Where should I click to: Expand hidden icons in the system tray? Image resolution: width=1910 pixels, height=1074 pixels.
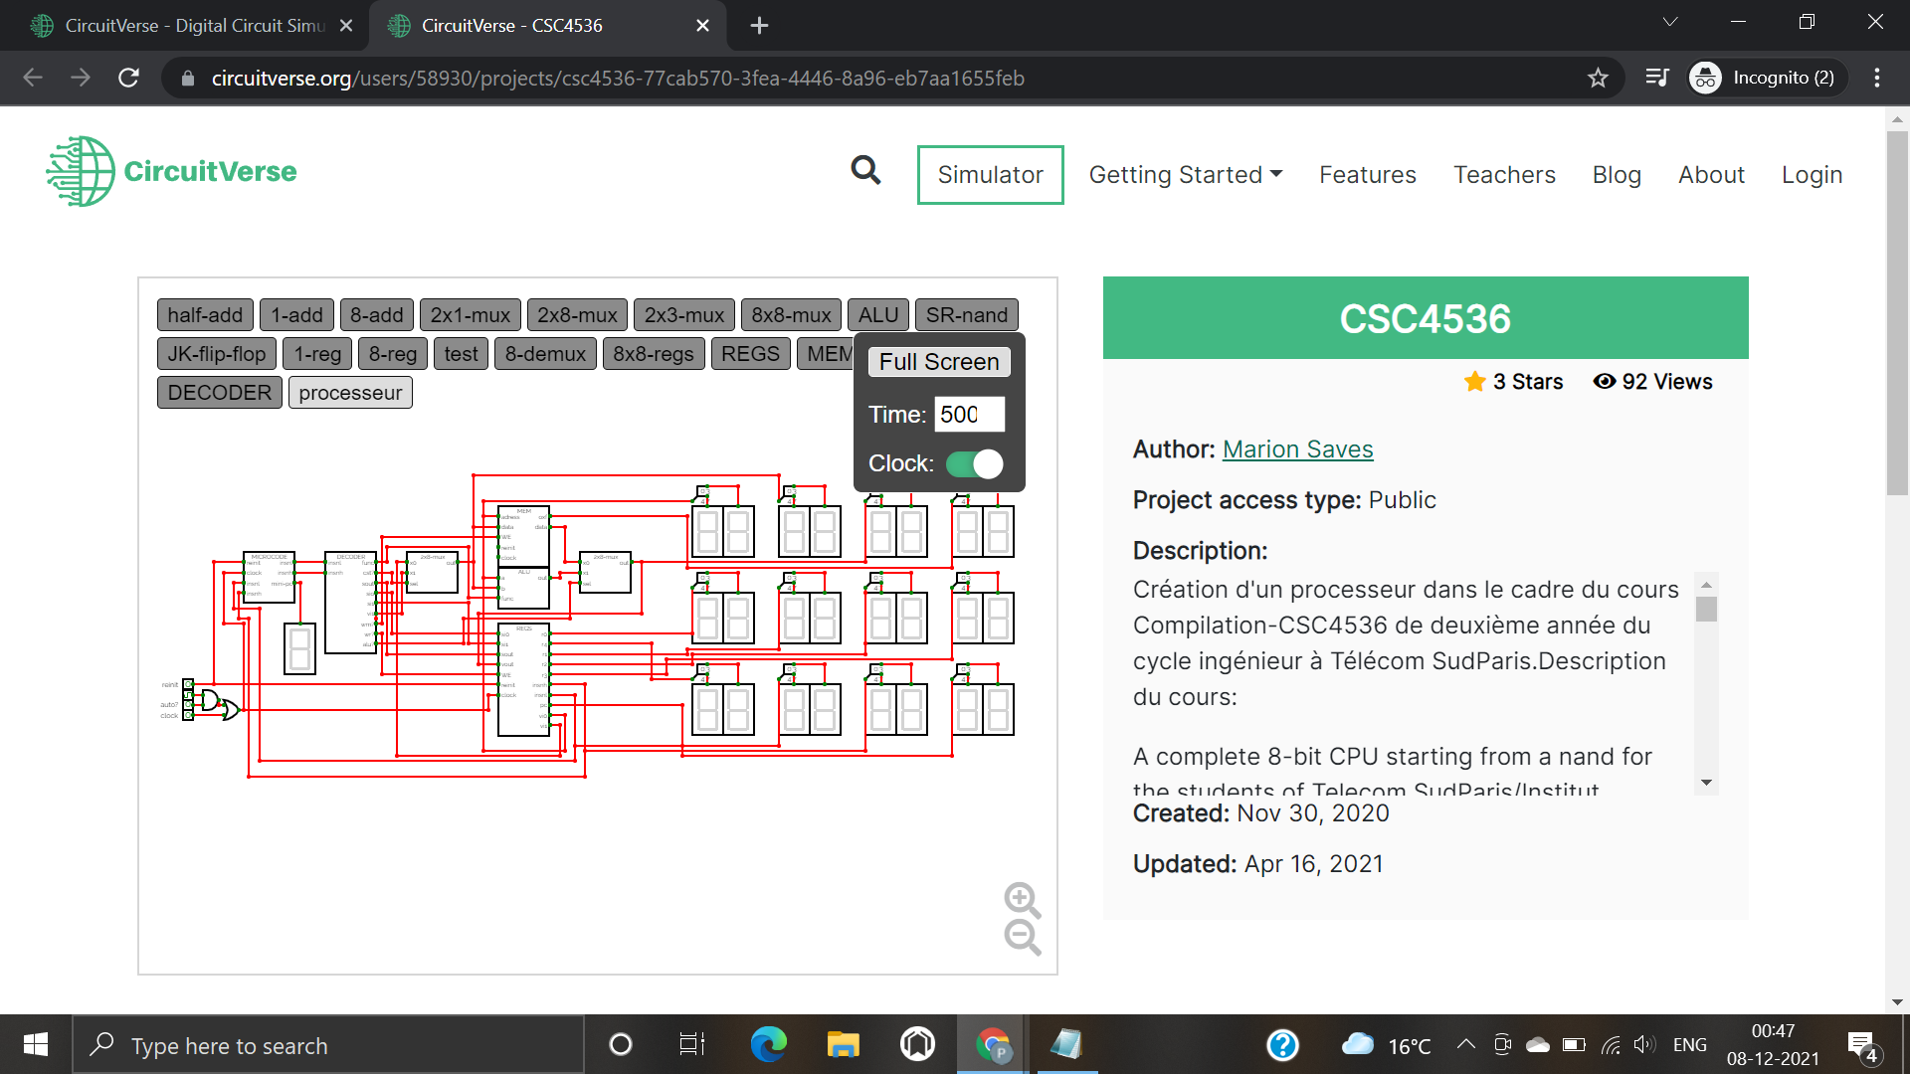(1464, 1044)
